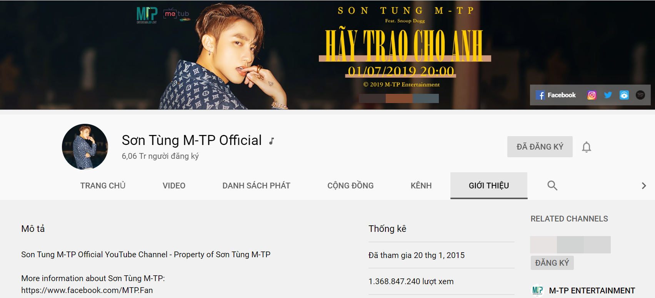655x298 pixels.
Task: Show more tabs with right chevron
Action: click(644, 186)
